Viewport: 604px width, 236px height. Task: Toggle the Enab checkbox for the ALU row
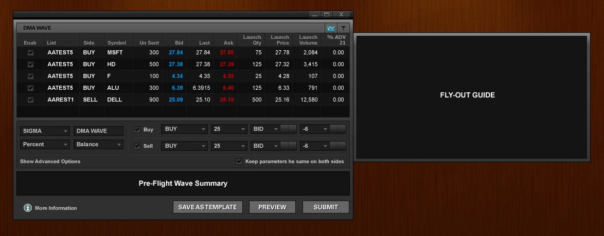click(x=30, y=88)
